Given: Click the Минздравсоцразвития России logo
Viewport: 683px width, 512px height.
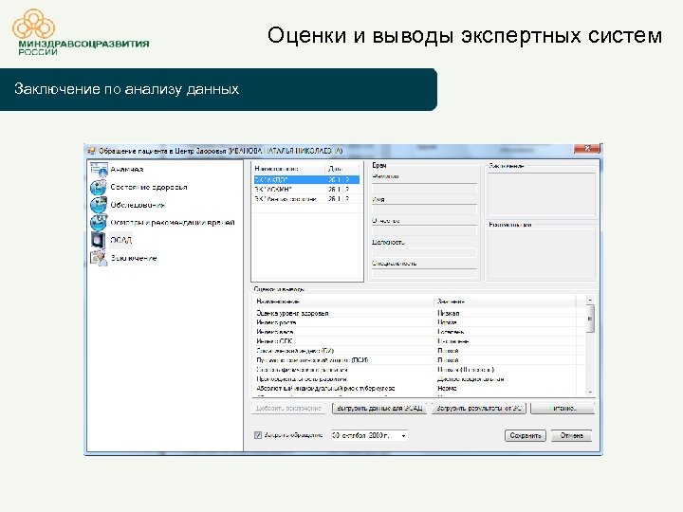Looking at the screenshot, I should pos(81,32).
